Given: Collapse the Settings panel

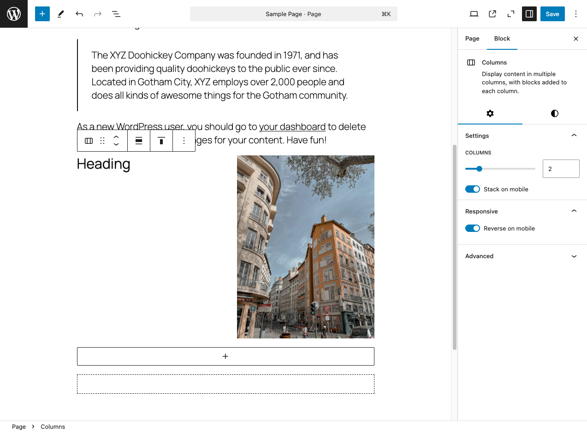Looking at the screenshot, I should [x=522, y=136].
